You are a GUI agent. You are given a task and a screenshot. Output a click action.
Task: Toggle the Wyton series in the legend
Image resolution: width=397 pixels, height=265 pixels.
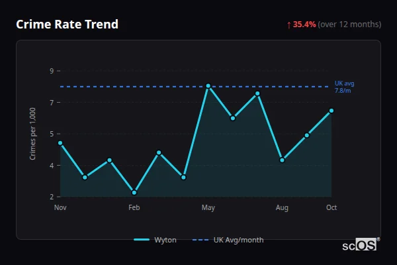point(155,240)
